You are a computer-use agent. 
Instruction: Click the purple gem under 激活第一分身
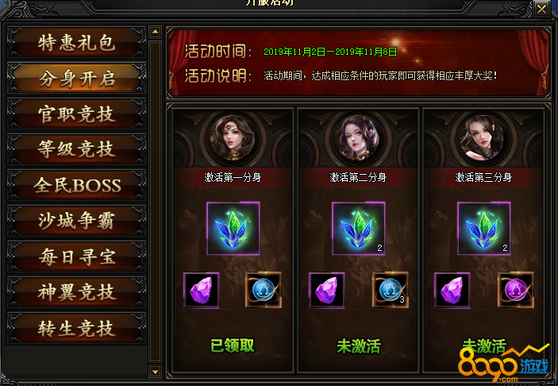202,290
